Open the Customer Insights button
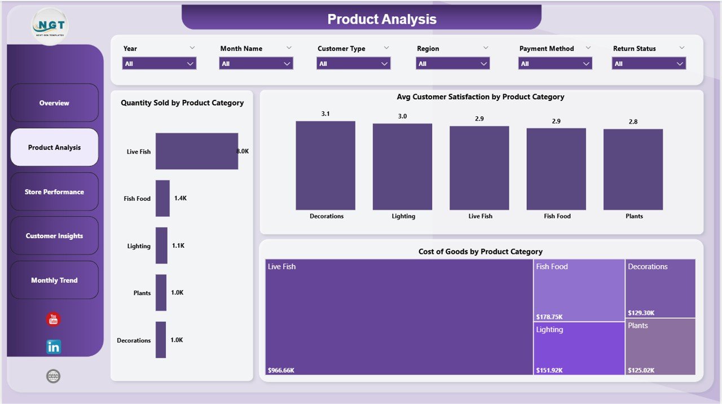This screenshot has height=404, width=722. 54,235
